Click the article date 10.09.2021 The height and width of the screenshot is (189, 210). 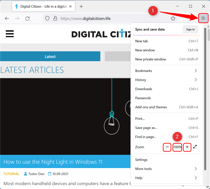click(60, 174)
